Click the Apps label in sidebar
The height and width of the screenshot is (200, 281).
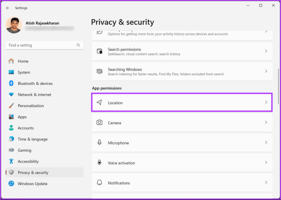point(22,117)
